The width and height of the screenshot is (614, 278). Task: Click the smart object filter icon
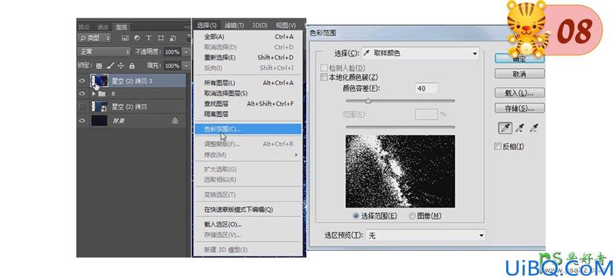point(173,38)
